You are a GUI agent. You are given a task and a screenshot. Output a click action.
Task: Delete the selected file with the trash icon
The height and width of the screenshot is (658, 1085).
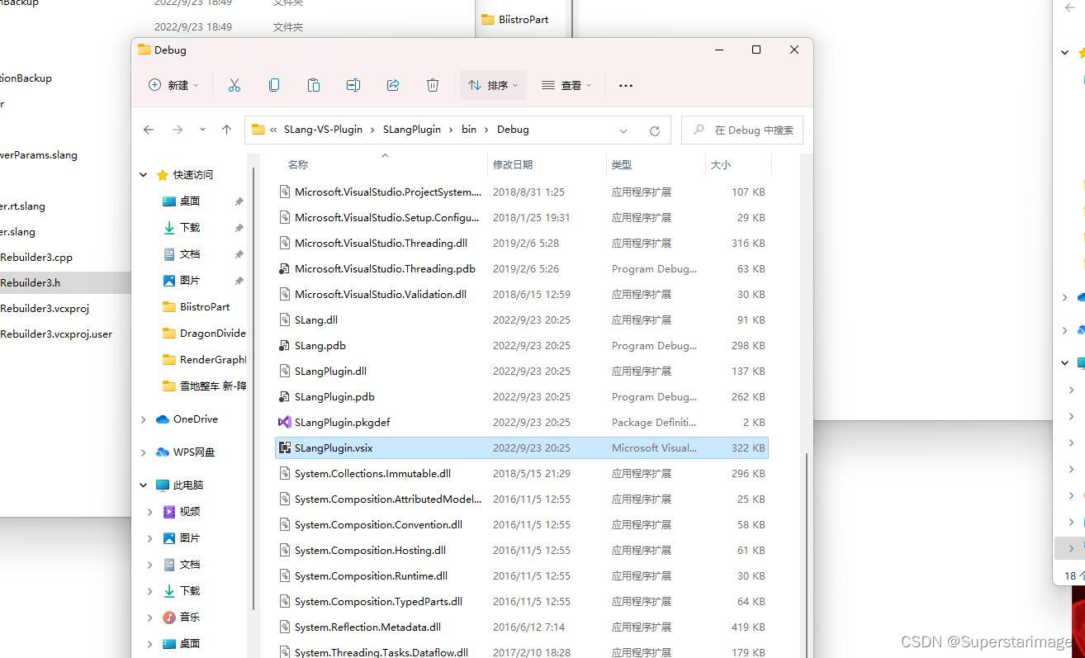[x=433, y=84]
